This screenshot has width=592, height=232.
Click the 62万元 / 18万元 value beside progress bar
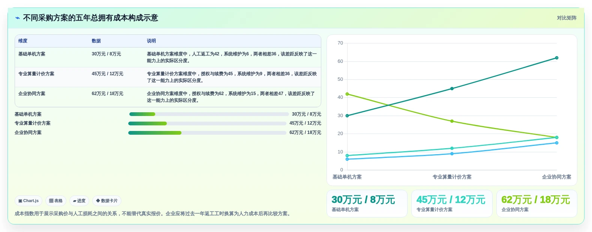[x=305, y=133]
